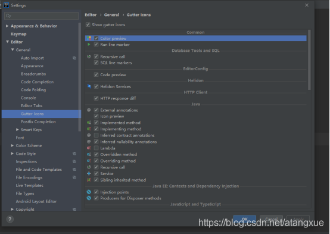Viewport: 330px width, 234px height.
Task: Click the Java Recursive call icon
Action: point(89,167)
